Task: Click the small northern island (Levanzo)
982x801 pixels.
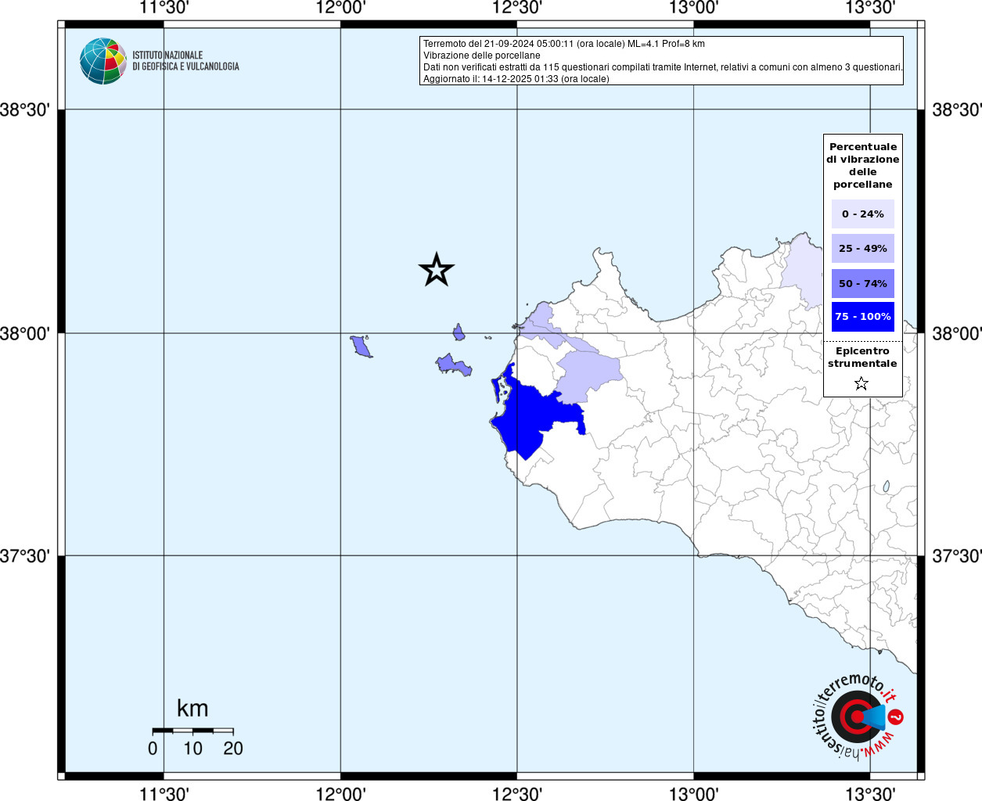Action: tap(459, 332)
